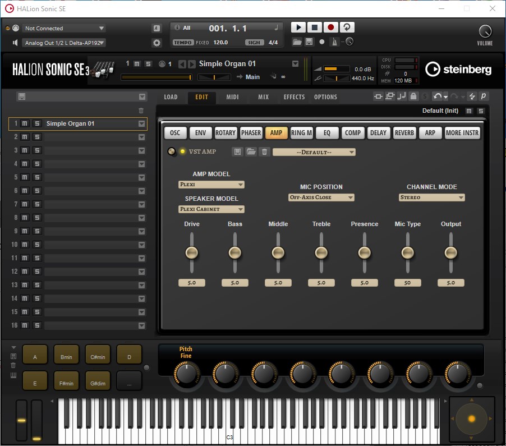Click the chord pad trash icon
Viewport: 506px width, 446px height.
[13, 365]
